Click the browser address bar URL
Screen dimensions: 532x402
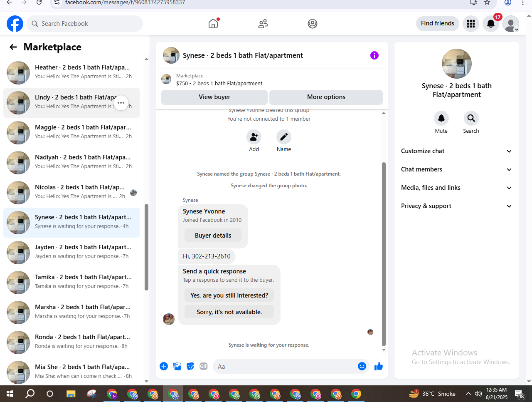tap(125, 2)
